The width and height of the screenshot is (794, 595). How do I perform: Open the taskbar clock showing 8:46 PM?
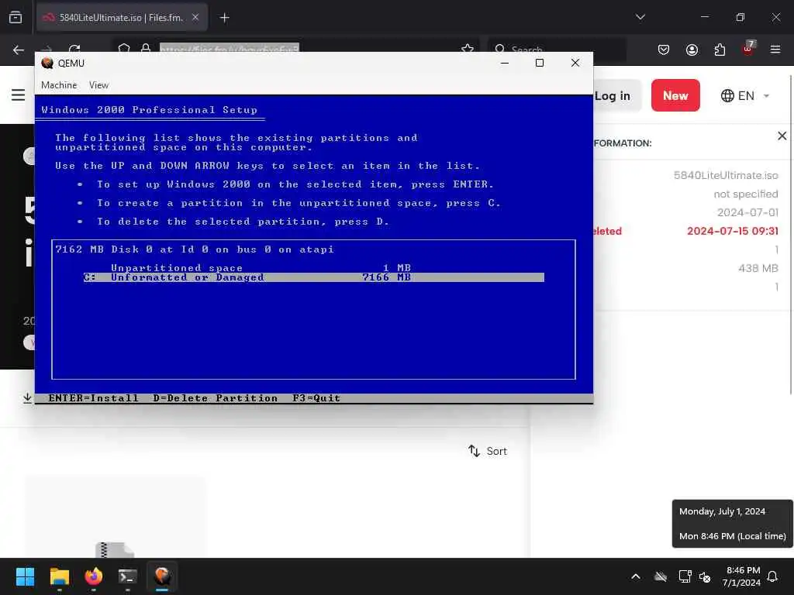point(742,576)
